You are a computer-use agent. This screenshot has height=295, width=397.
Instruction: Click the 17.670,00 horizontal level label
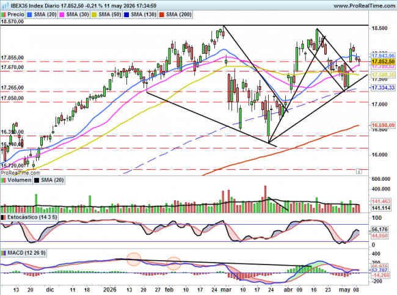12,67
